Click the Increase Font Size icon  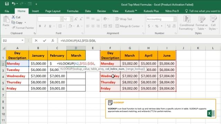coord(76,19)
